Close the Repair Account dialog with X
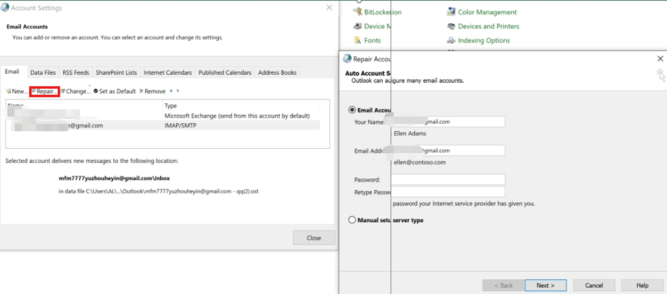The image size is (667, 294). [660, 59]
